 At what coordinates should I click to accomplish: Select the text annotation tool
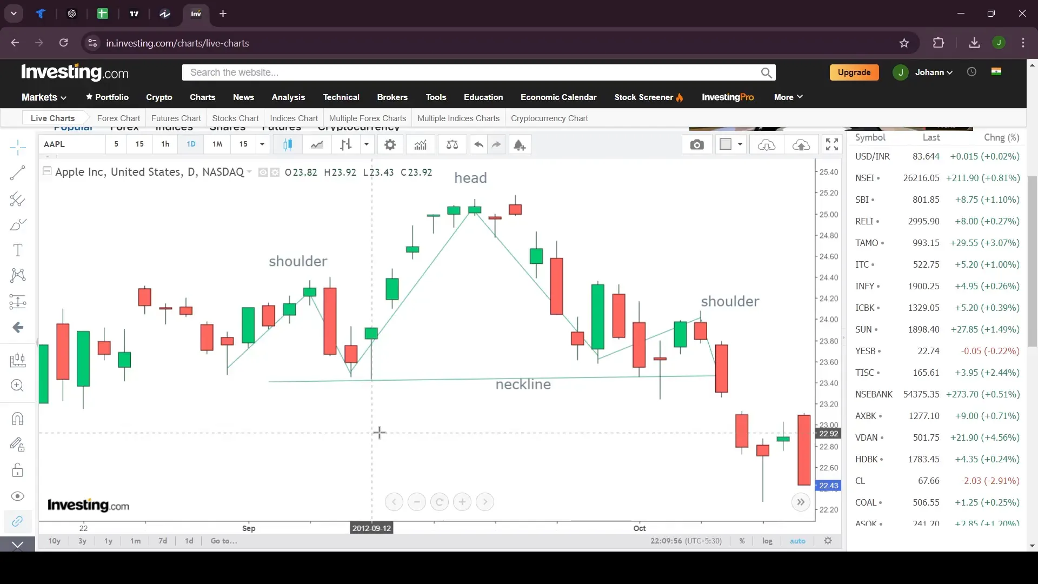(x=18, y=250)
